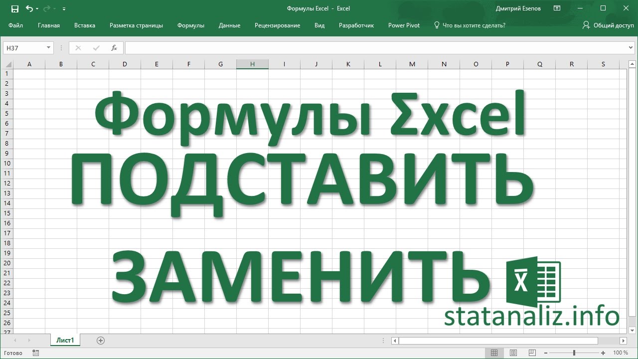The image size is (638, 359).
Task: Open the Power Pivot tab
Action: pos(404,25)
